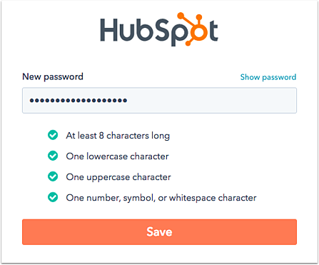This screenshot has width=319, height=265.
Task: Click the check icon for number or symbol rule
Action: coord(53,197)
